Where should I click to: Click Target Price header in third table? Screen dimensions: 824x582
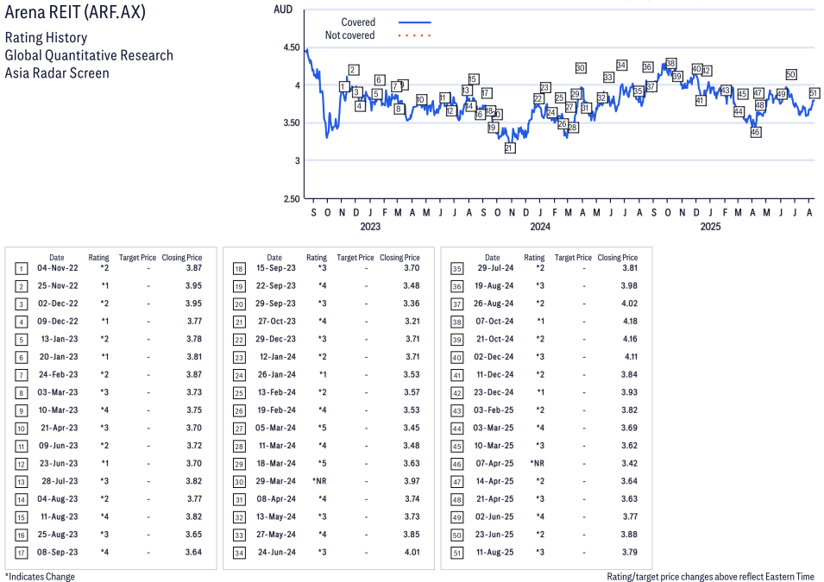(573, 258)
